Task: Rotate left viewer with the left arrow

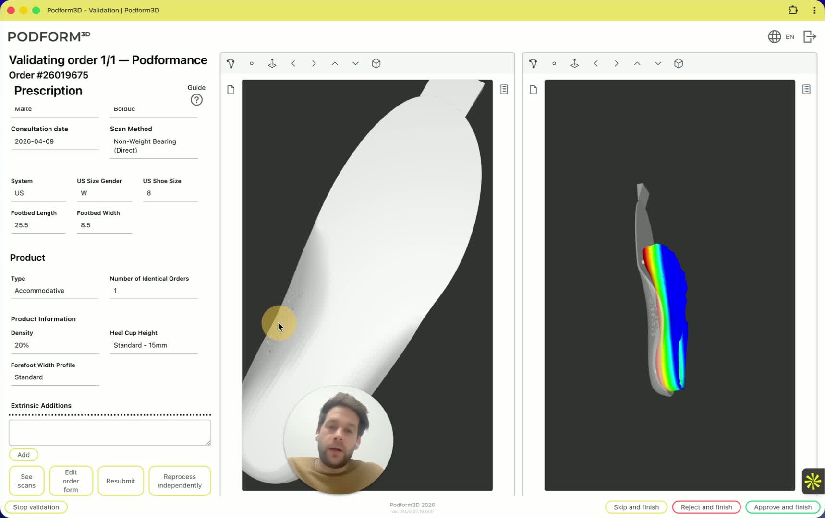Action: (293, 63)
